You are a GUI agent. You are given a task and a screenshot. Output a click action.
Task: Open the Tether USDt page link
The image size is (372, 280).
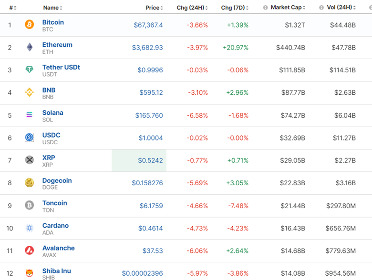tap(61, 67)
